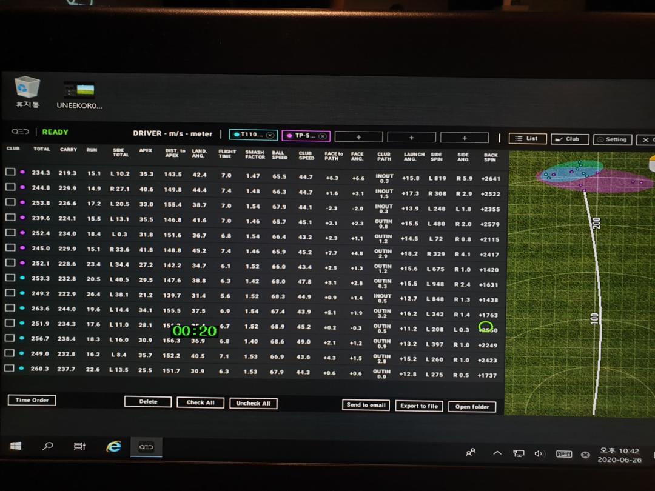Check the first shot row with carry 219.3
Viewport: 655px width, 491px height.
click(10, 172)
